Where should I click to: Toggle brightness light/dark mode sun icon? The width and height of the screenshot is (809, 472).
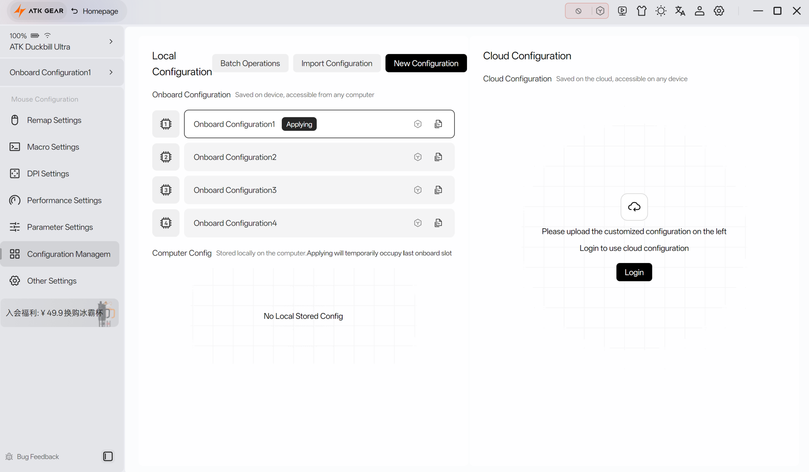(x=661, y=11)
